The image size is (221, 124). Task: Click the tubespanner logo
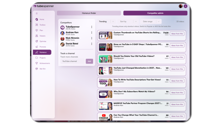coord(44,6)
